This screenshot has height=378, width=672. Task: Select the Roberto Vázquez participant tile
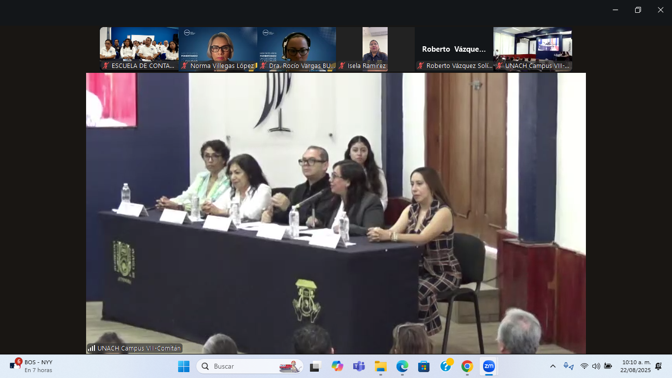coord(454,49)
